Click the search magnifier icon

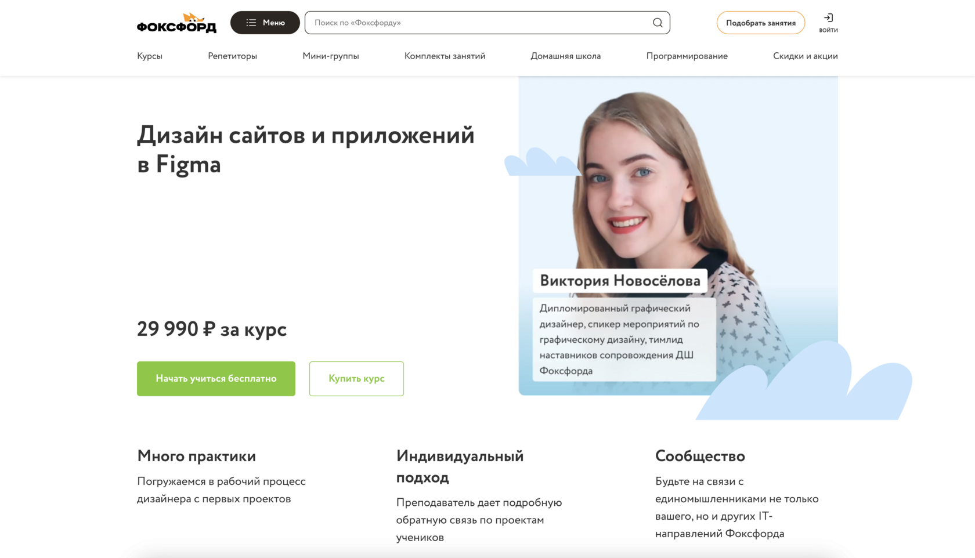tap(658, 23)
